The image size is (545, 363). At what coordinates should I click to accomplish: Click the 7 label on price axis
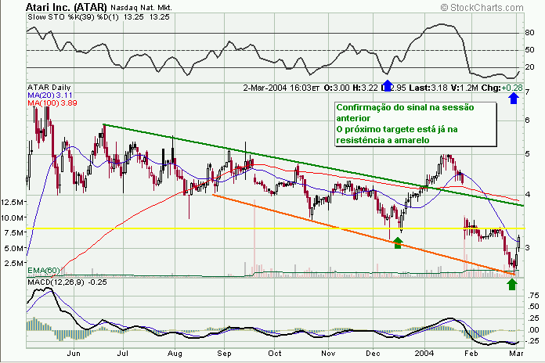click(527, 92)
